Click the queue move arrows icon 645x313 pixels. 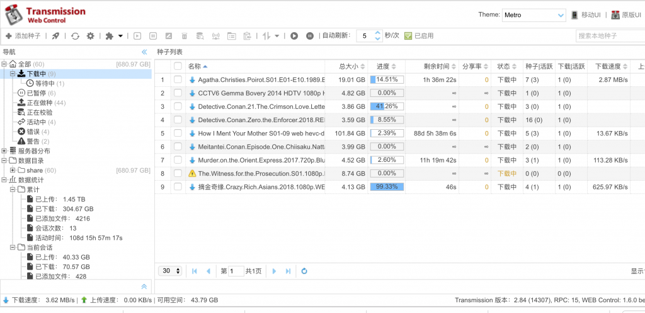pyautogui.click(x=266, y=36)
